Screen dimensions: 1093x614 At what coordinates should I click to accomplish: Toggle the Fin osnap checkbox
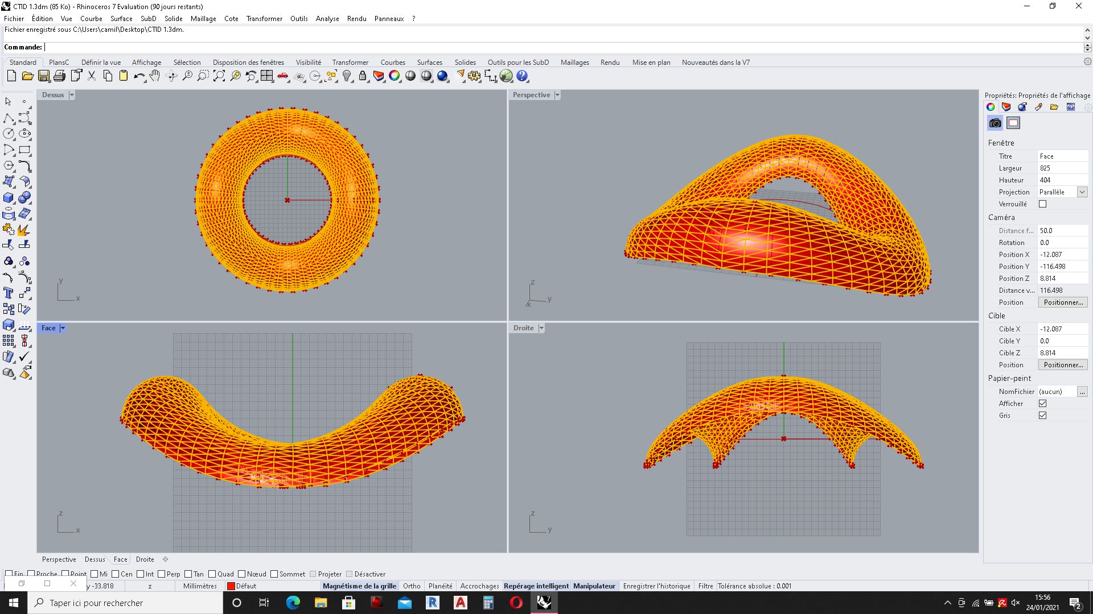point(9,574)
